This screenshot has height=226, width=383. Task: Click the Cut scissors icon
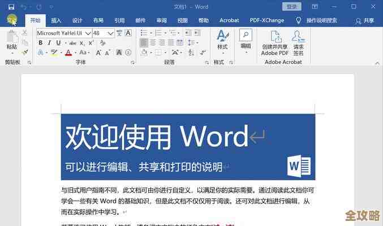(x=24, y=33)
